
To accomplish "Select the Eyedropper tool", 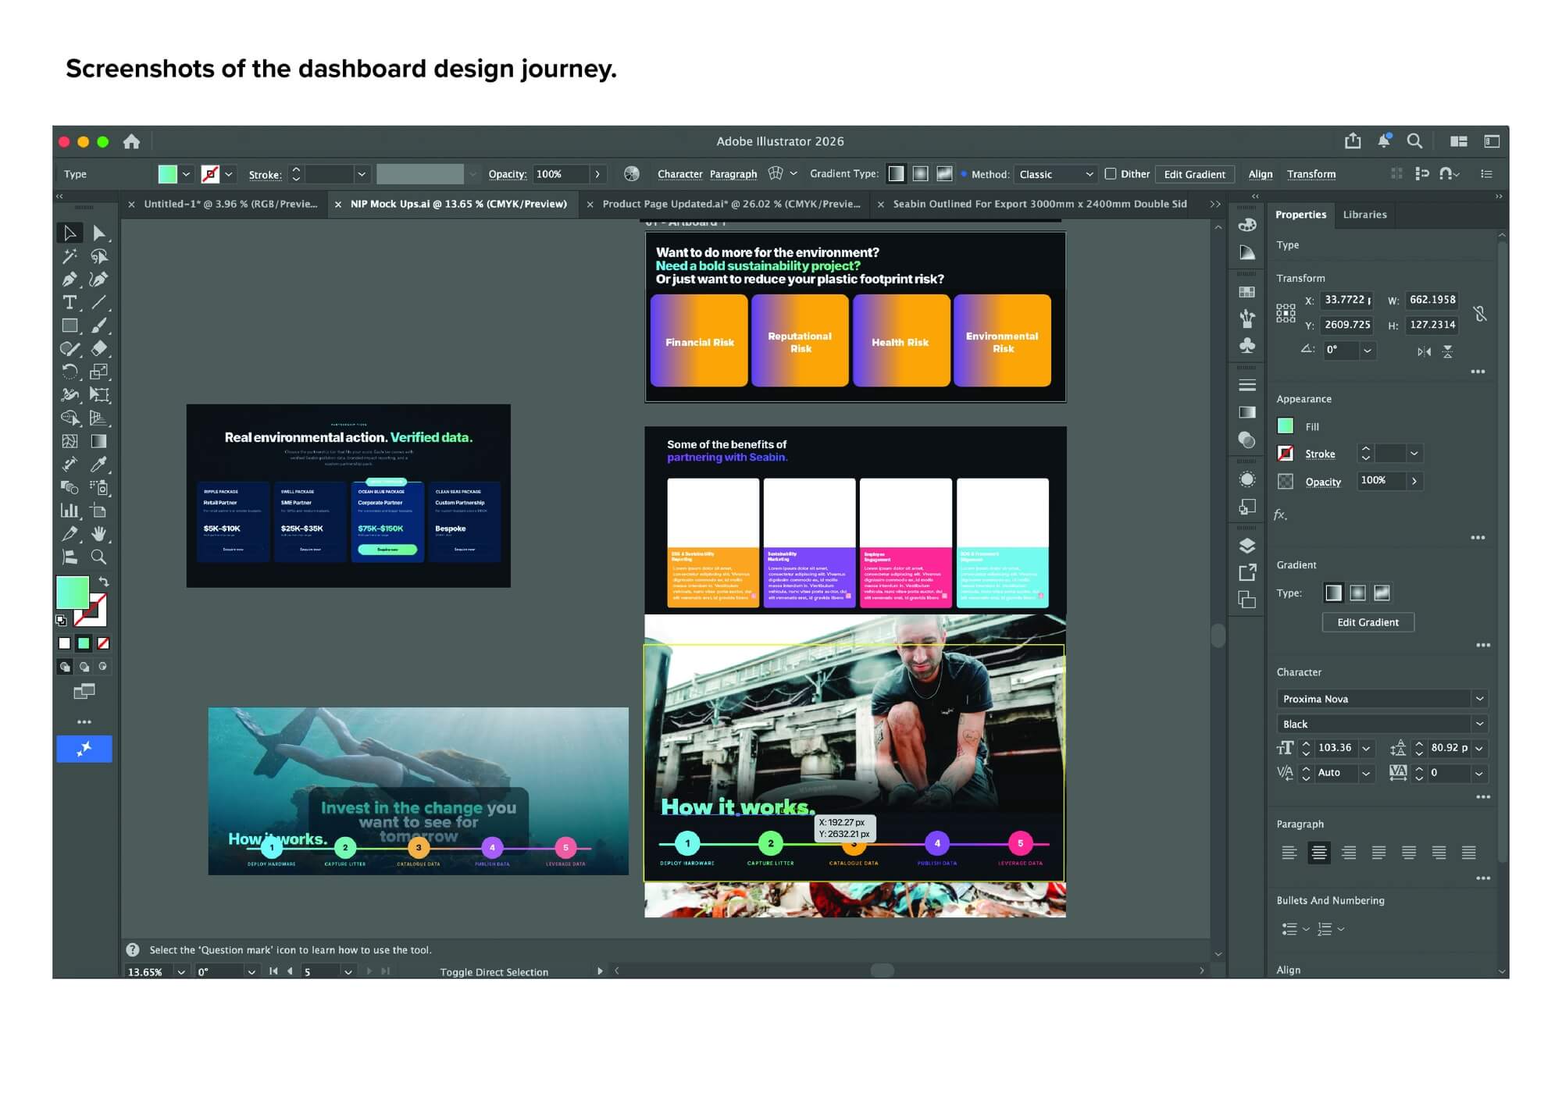I will pyautogui.click(x=99, y=465).
